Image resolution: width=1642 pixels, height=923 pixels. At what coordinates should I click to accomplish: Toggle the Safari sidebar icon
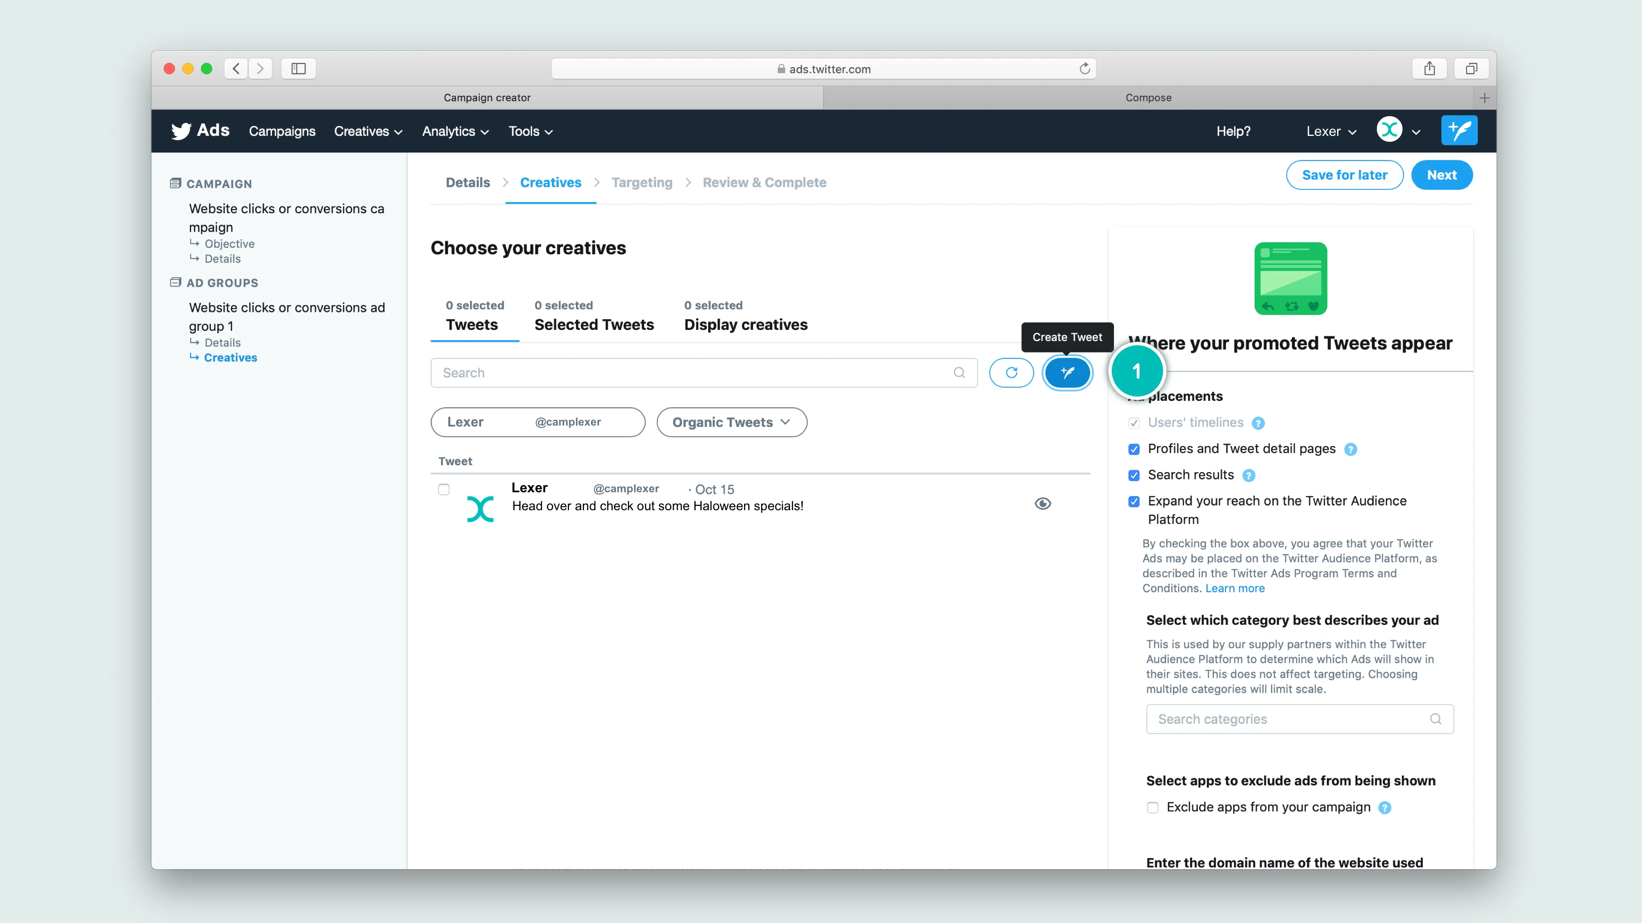[298, 69]
